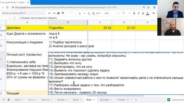Viewport: 184px width, 103px height.
Task: Open the text color picker
Action: [147, 13]
